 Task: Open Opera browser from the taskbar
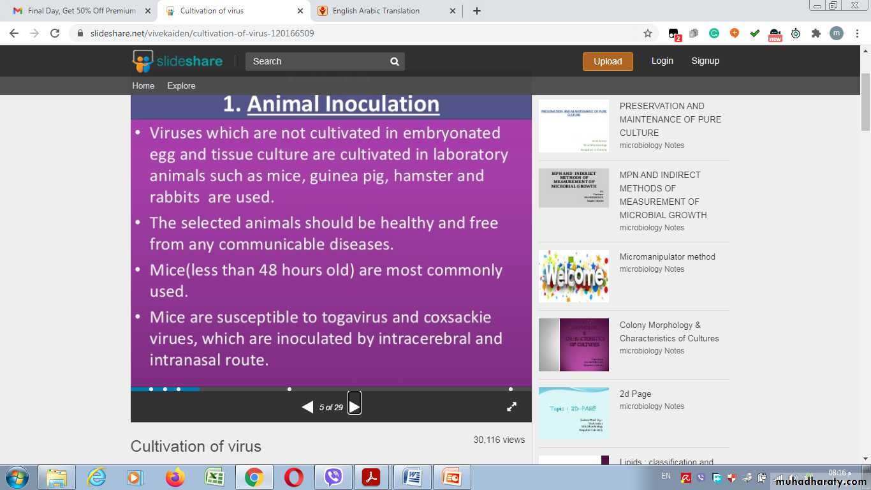tap(294, 477)
